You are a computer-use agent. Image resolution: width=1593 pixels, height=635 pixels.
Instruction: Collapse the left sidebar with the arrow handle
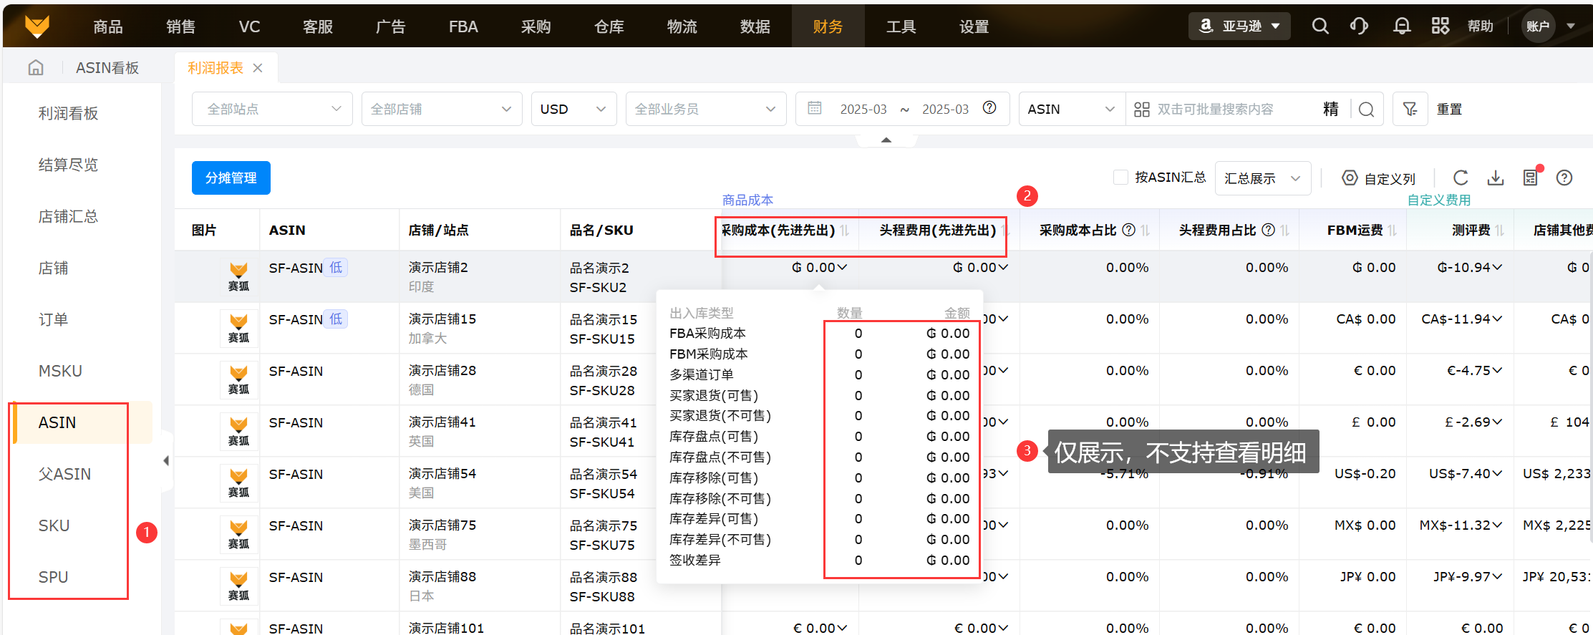pyautogui.click(x=166, y=460)
